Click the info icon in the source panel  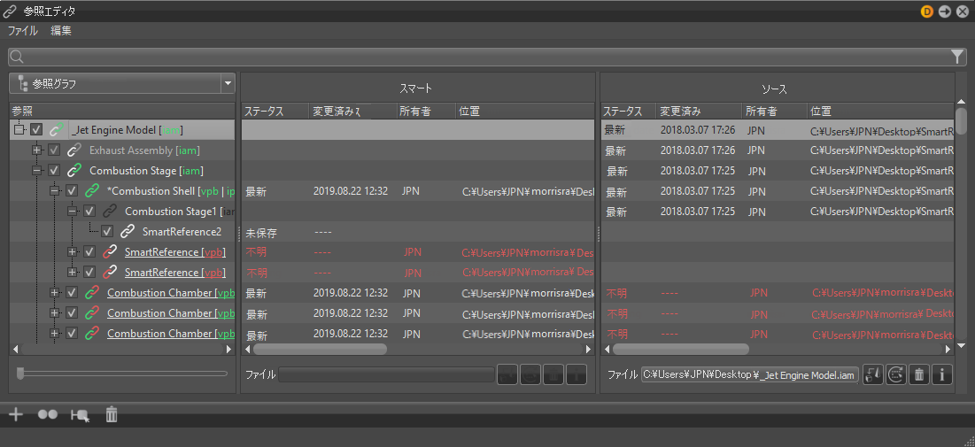pos(942,375)
